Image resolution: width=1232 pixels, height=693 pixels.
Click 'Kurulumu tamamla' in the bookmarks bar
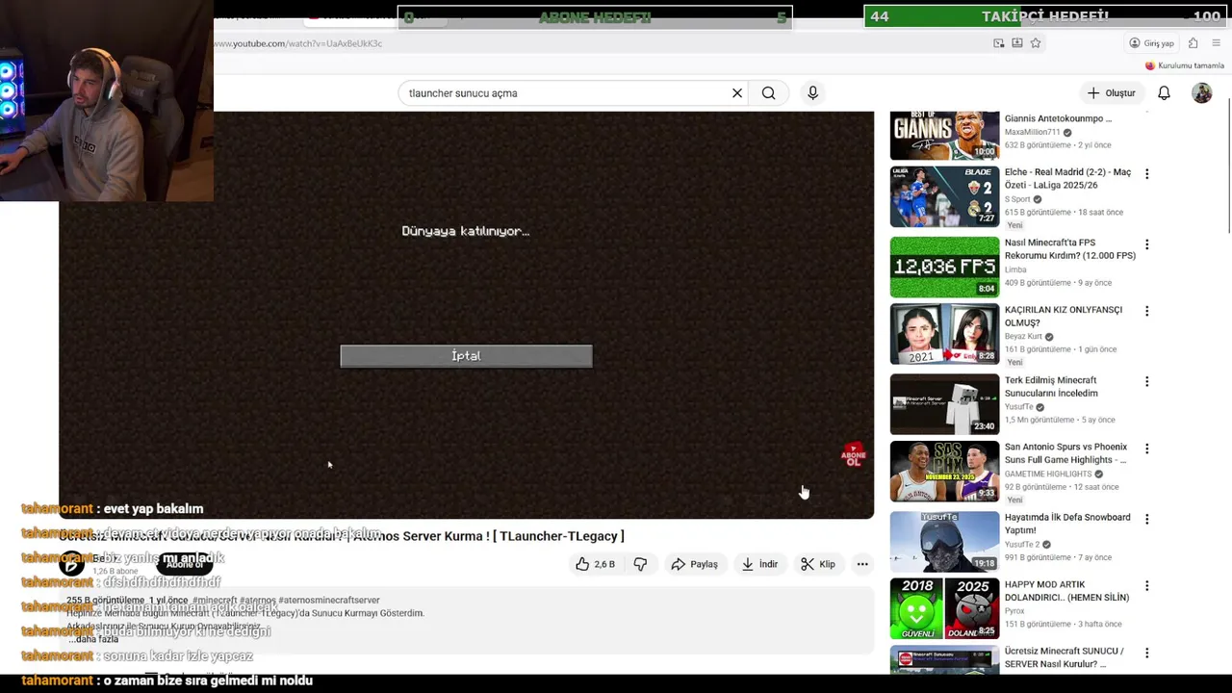tap(1184, 65)
